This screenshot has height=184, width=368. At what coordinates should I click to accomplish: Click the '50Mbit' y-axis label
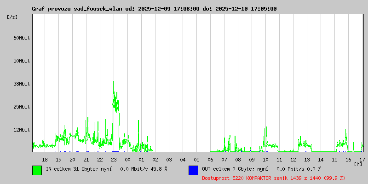22,61
